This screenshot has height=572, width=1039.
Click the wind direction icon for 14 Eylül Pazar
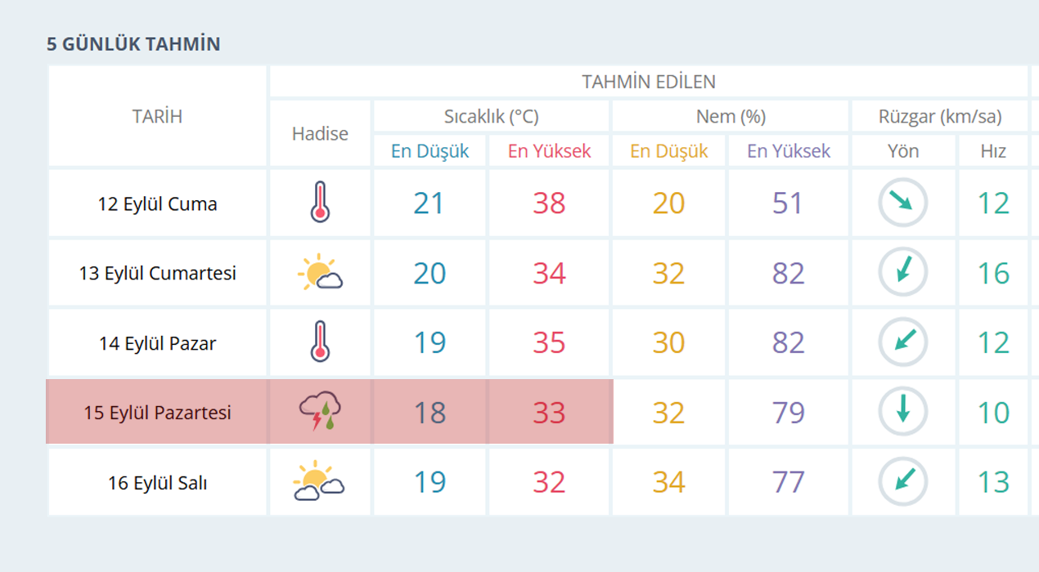coord(902,342)
